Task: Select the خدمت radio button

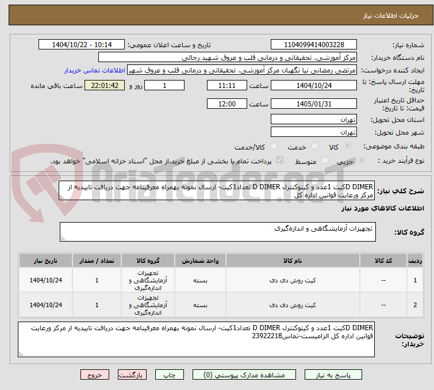Action: tap(314, 146)
